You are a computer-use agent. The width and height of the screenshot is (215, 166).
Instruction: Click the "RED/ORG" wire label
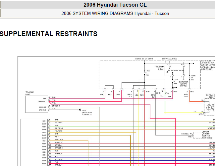click(186, 96)
